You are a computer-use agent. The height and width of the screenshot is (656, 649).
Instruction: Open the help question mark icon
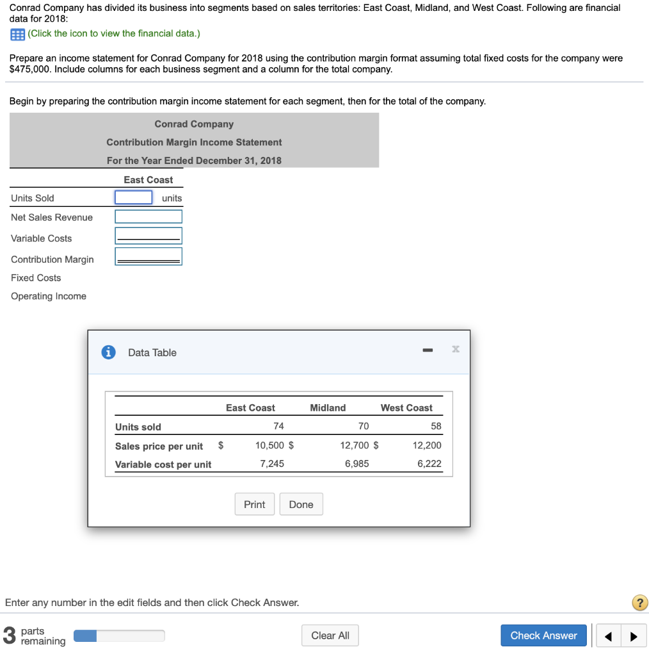640,603
